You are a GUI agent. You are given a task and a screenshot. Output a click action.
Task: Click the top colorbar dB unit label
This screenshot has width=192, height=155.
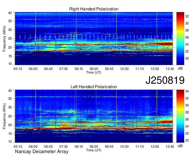[180, 69]
